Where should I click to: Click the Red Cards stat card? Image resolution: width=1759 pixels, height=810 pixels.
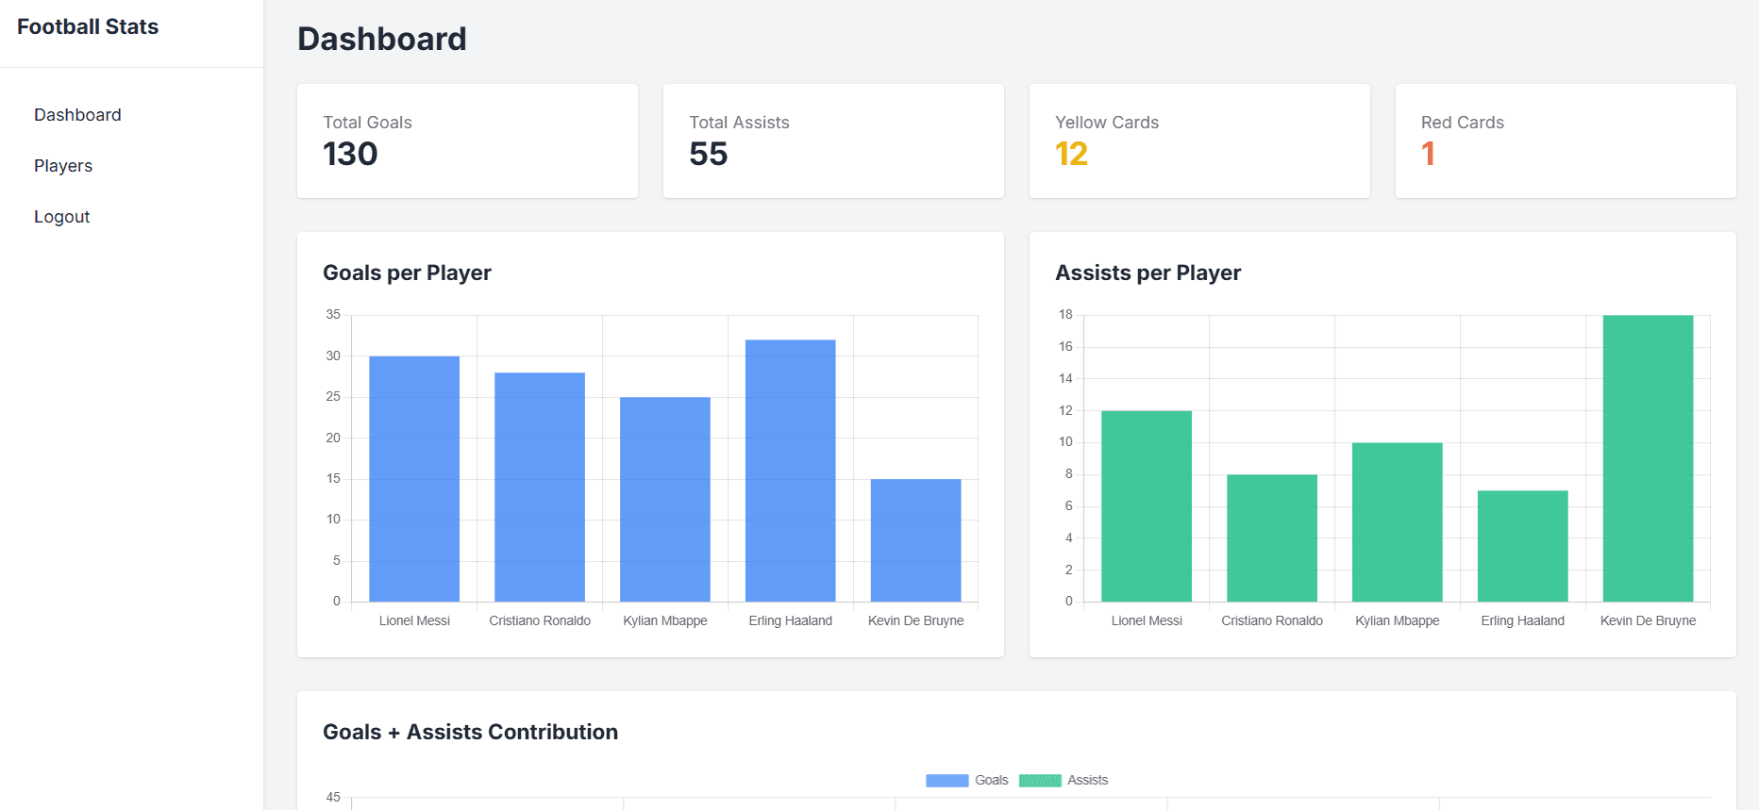click(1566, 141)
